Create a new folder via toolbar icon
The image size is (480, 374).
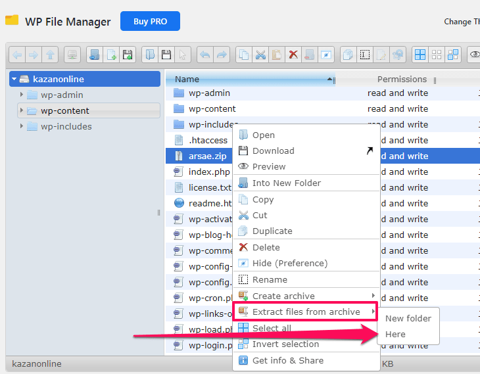[x=95, y=55]
